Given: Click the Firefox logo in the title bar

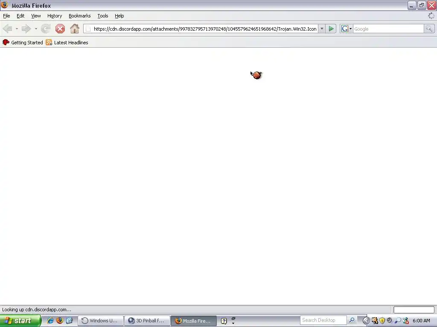Looking at the screenshot, I should coord(4,5).
